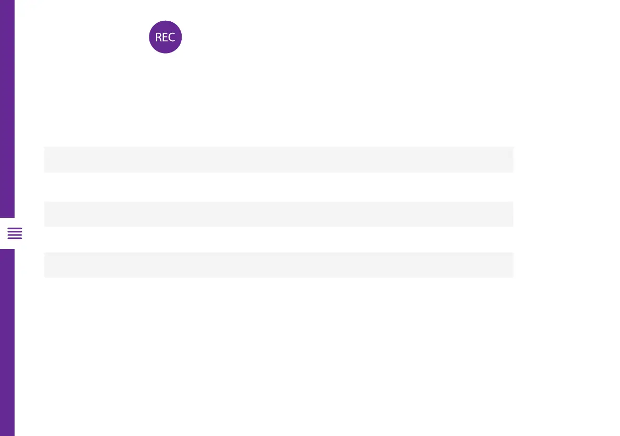Click the purple REC badge icon
Viewport: 620px width, 436px height.
click(x=165, y=37)
